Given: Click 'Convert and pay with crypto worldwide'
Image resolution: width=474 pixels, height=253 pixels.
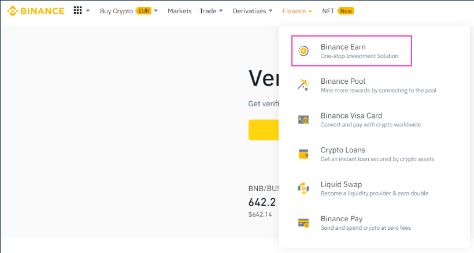Looking at the screenshot, I should (x=371, y=125).
